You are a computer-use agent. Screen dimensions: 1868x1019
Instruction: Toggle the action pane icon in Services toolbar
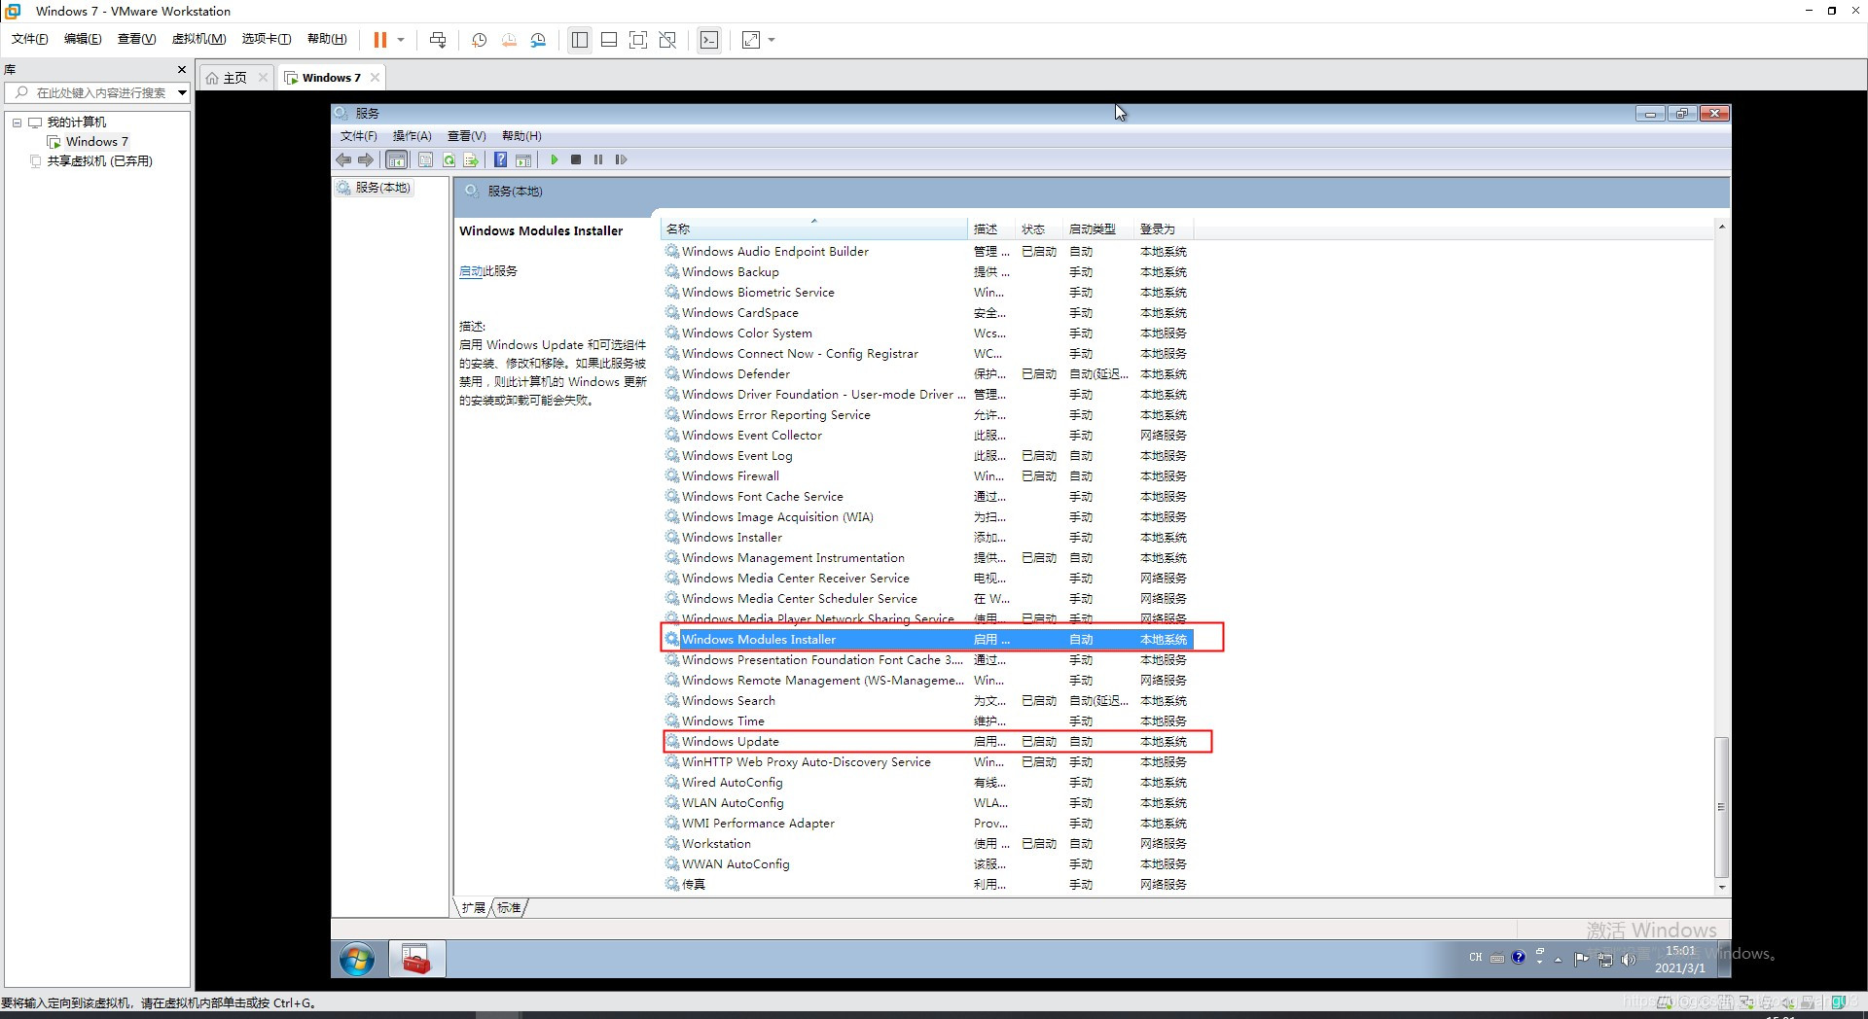click(x=523, y=159)
